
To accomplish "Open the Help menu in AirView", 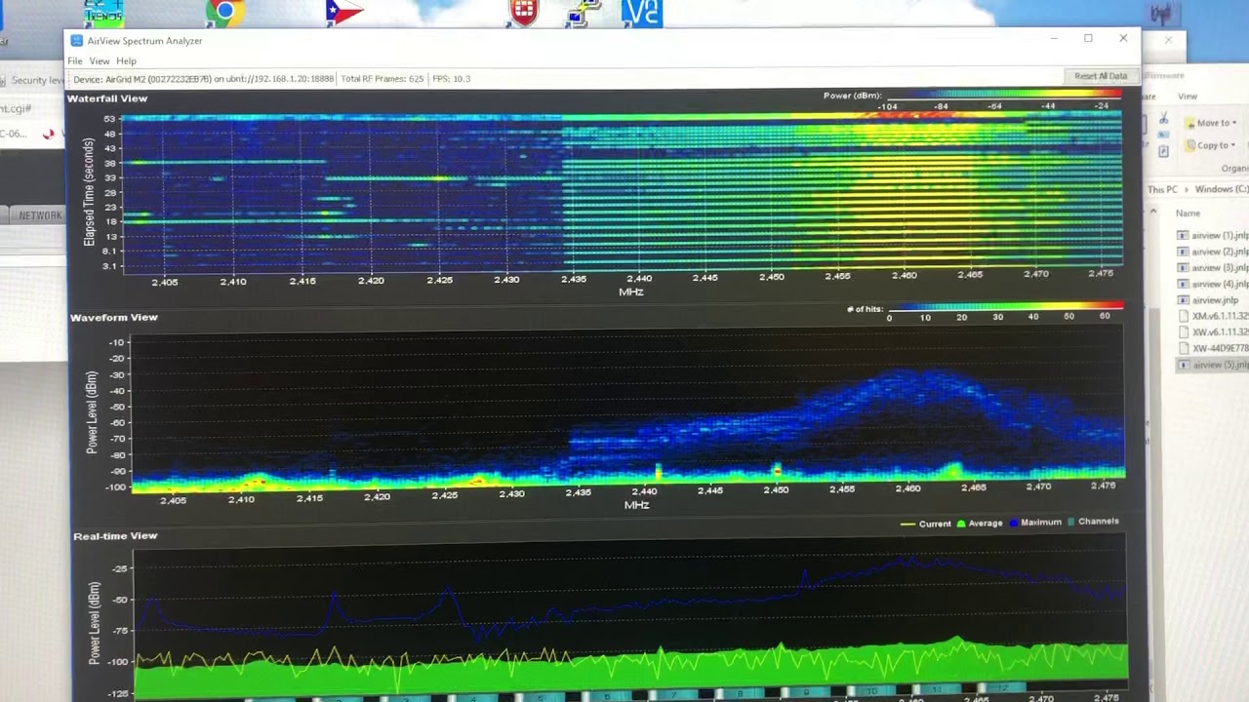I will (126, 61).
